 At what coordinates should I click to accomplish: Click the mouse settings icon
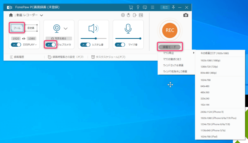click(128, 15)
